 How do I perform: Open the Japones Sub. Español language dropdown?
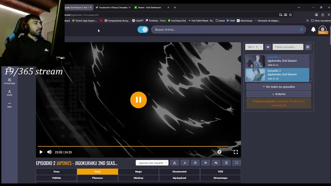pos(152,163)
